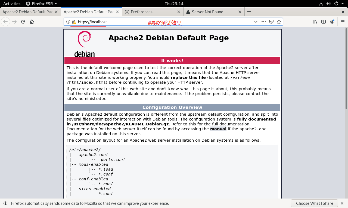
Task: Open the Firefox ESR application menu
Action: [41, 4]
